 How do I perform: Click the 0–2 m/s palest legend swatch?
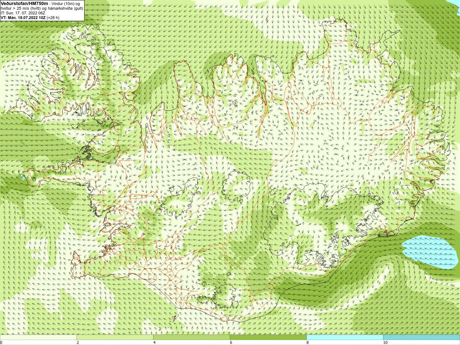click(x=38, y=337)
